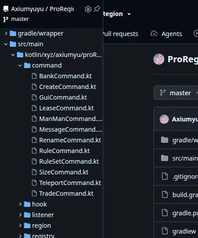Image resolution: width=198 pixels, height=238 pixels.
Task: Click the Axiumyu commit author avatar
Action: 164,119
